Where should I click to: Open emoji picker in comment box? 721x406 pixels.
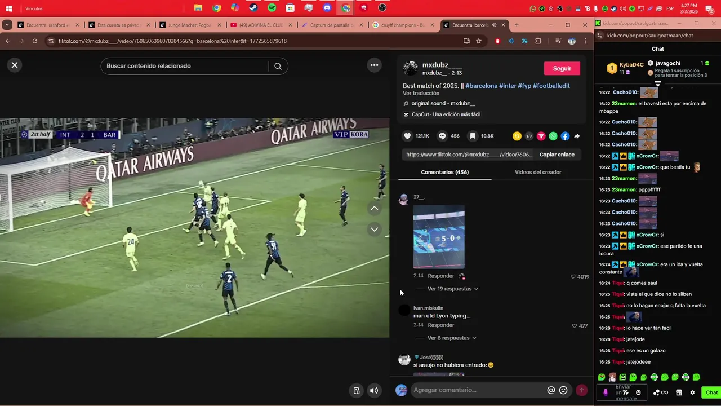pos(563,390)
